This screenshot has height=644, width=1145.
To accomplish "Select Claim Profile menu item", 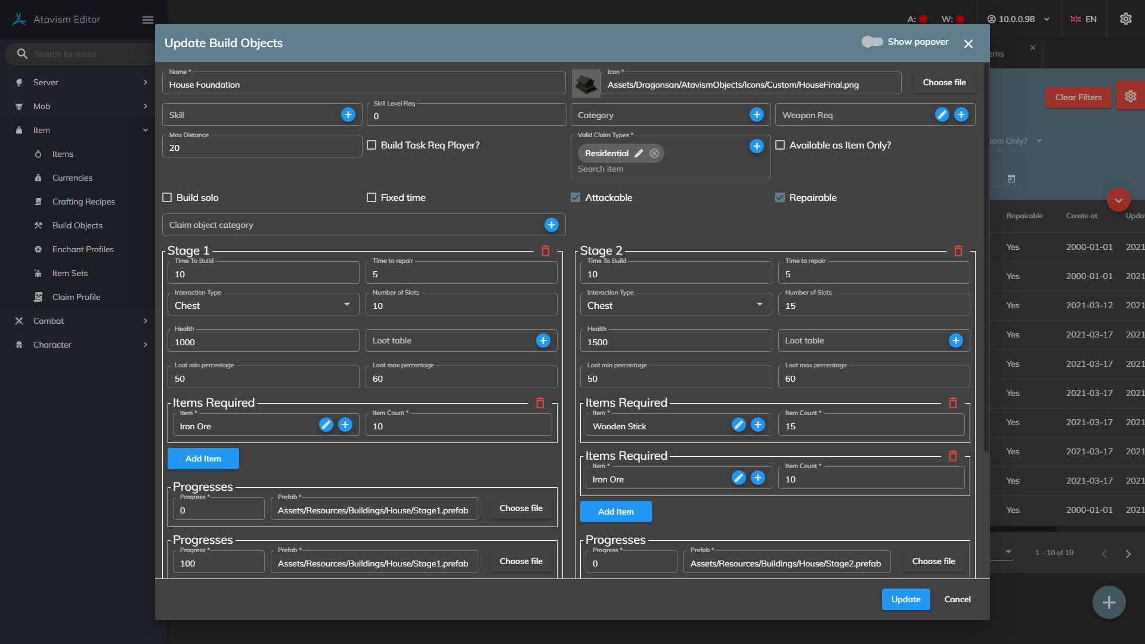I will [x=76, y=297].
